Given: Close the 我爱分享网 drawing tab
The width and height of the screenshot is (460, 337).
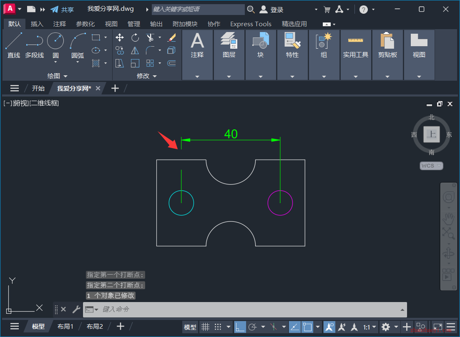Looking at the screenshot, I should pos(98,89).
